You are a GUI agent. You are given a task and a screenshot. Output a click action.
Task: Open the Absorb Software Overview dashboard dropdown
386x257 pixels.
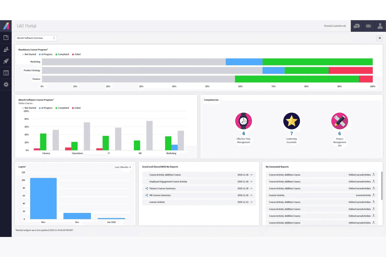click(36, 38)
